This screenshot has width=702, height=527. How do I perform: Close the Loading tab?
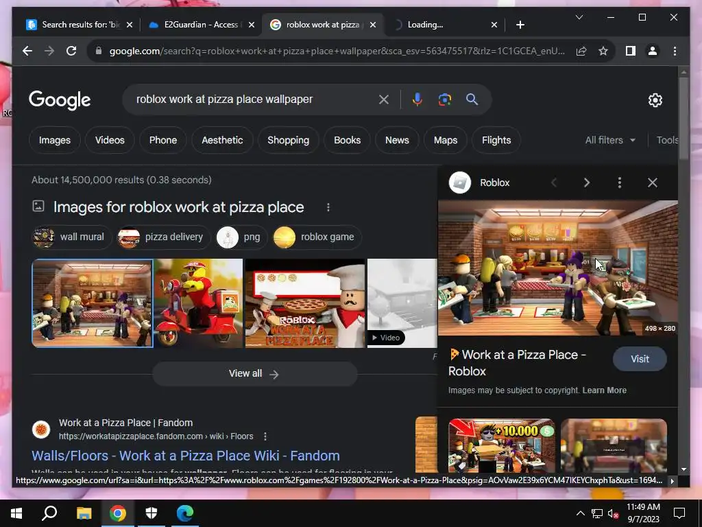click(494, 25)
